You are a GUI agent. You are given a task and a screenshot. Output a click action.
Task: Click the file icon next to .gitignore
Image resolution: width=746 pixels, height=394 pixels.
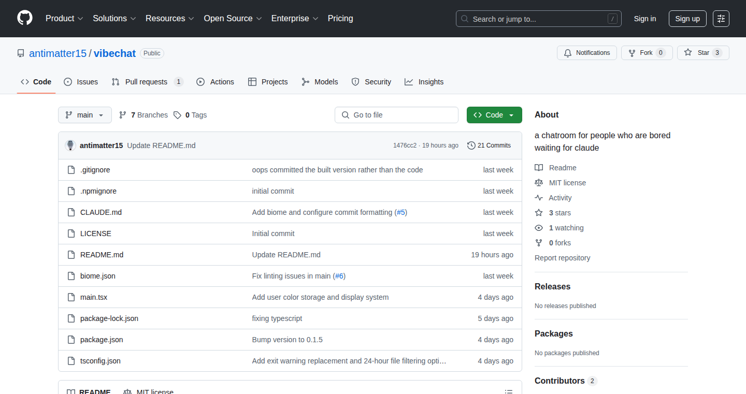coord(71,170)
